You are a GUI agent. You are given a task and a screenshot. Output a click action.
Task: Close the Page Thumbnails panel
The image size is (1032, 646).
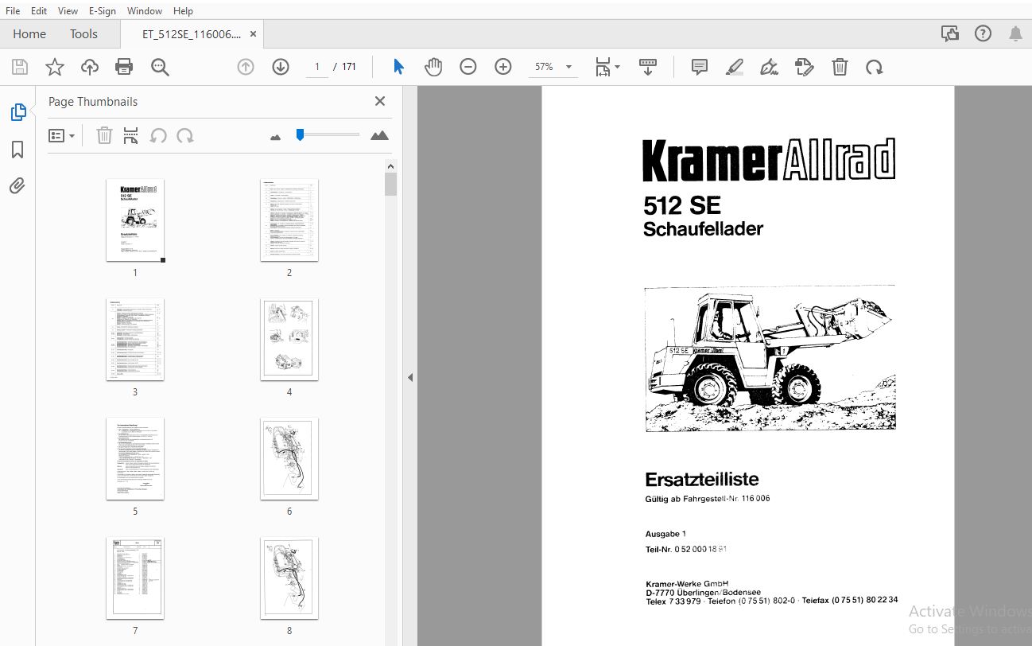pos(380,101)
